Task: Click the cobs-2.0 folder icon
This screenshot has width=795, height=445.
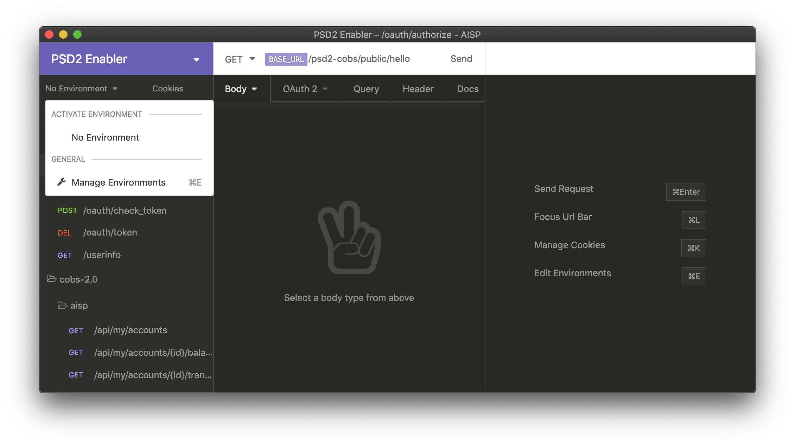Action: (52, 279)
